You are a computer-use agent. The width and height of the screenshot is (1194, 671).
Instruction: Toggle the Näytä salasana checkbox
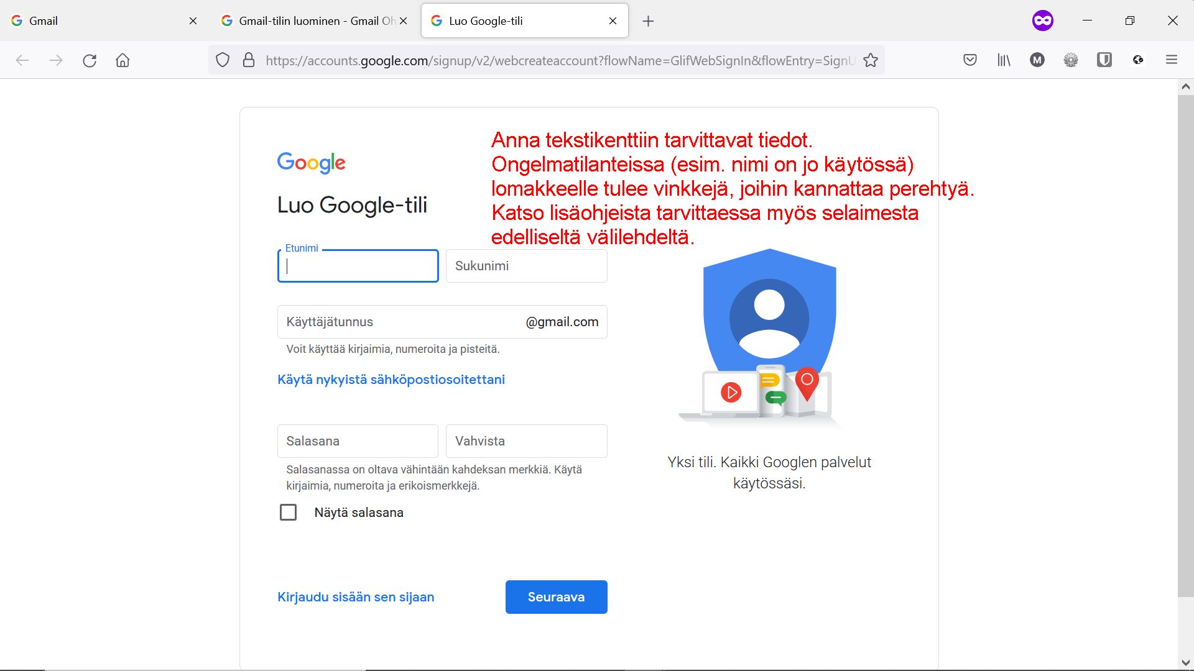288,513
